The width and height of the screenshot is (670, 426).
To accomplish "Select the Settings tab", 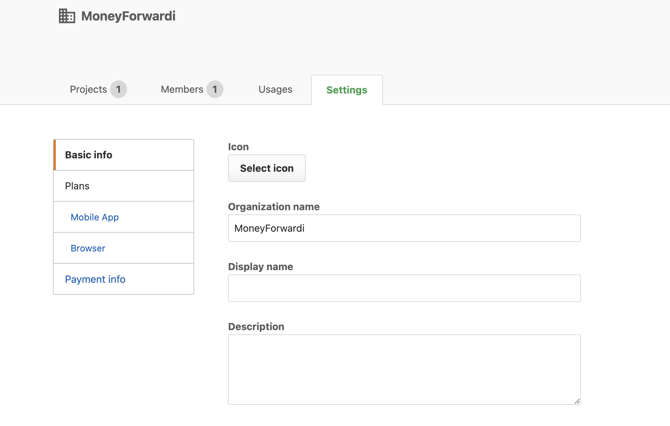I will click(x=347, y=90).
